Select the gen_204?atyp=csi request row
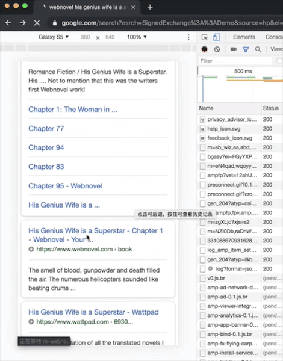The image size is (283, 361). pyautogui.click(x=240, y=203)
